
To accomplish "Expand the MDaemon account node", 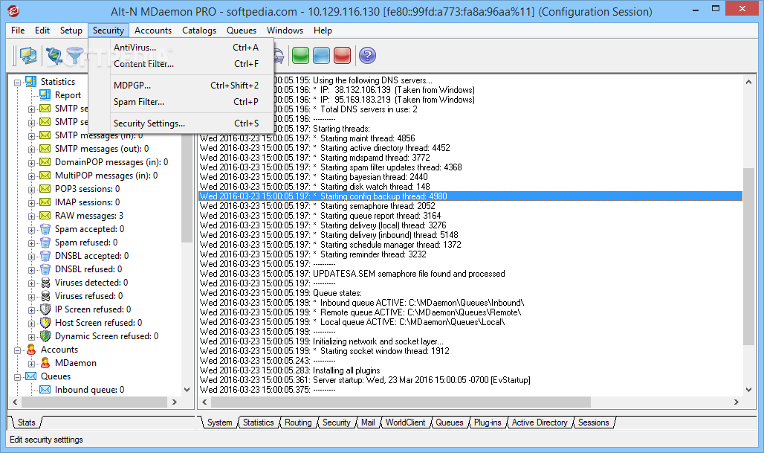I will click(x=32, y=364).
